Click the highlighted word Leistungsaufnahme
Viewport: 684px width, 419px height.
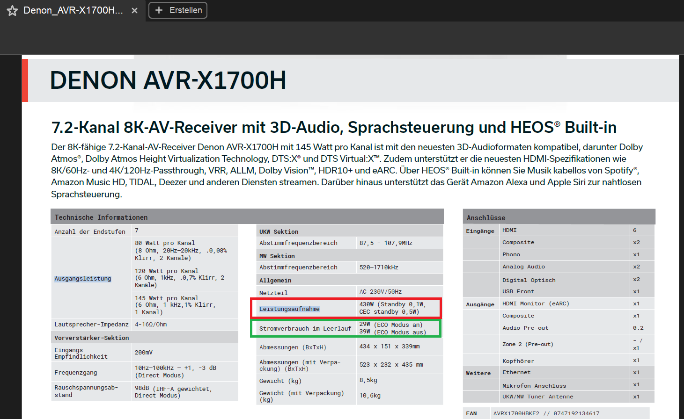click(x=289, y=309)
